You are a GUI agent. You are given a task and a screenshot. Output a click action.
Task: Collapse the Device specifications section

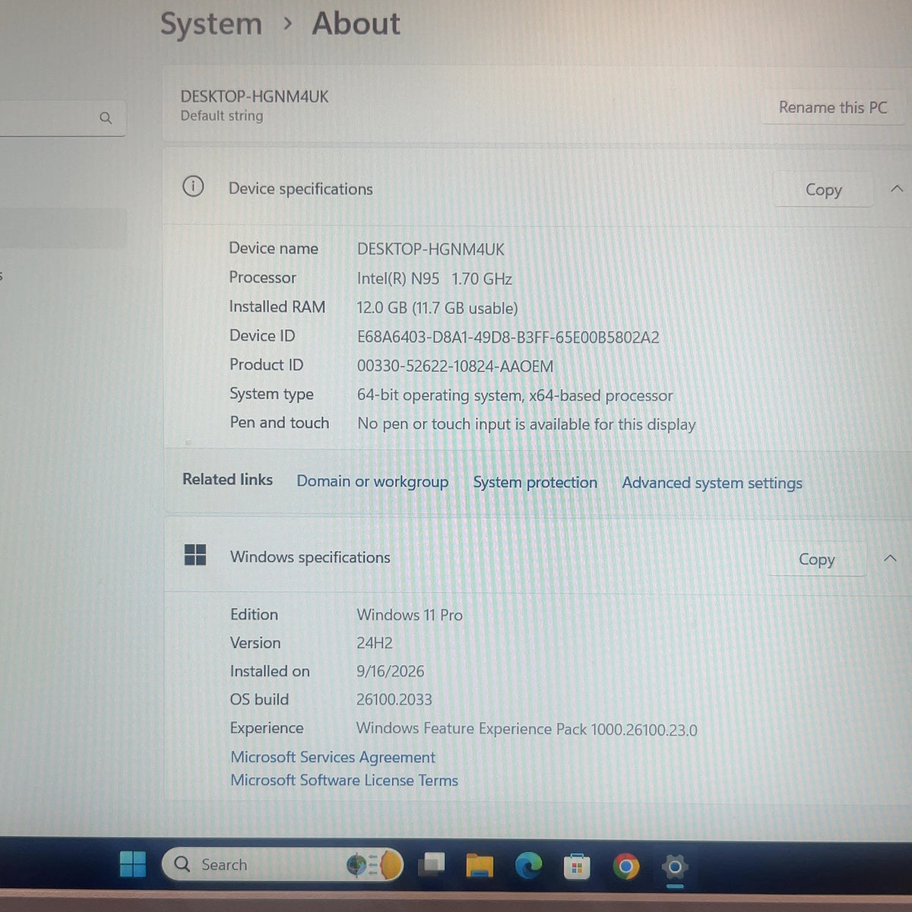click(897, 188)
